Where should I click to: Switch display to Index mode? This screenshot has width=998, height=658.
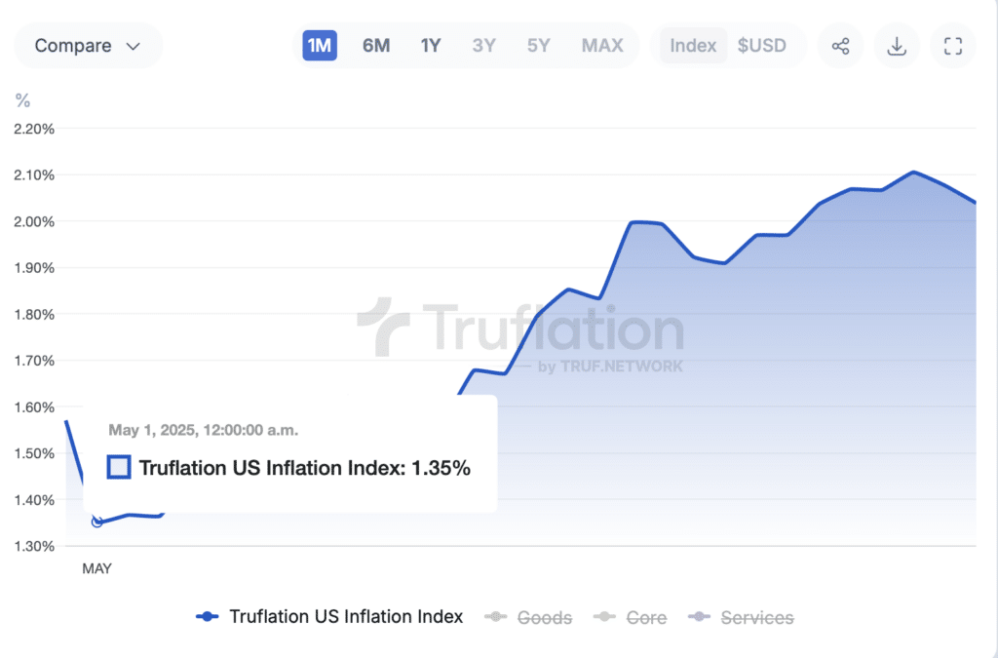coord(693,46)
